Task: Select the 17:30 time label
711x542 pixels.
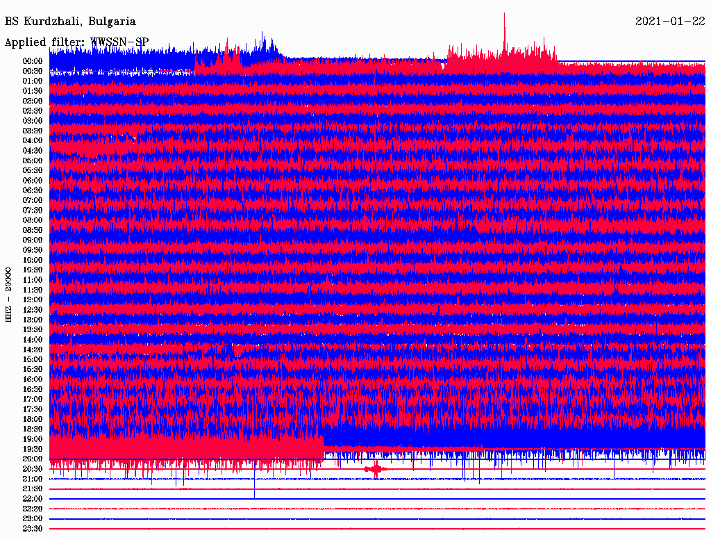Action: (33, 409)
